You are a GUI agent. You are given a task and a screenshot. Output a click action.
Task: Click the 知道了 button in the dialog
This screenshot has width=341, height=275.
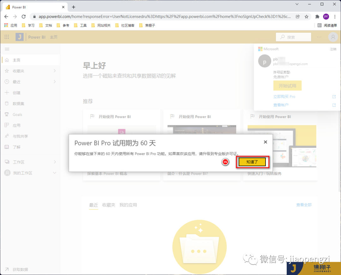pyautogui.click(x=252, y=162)
